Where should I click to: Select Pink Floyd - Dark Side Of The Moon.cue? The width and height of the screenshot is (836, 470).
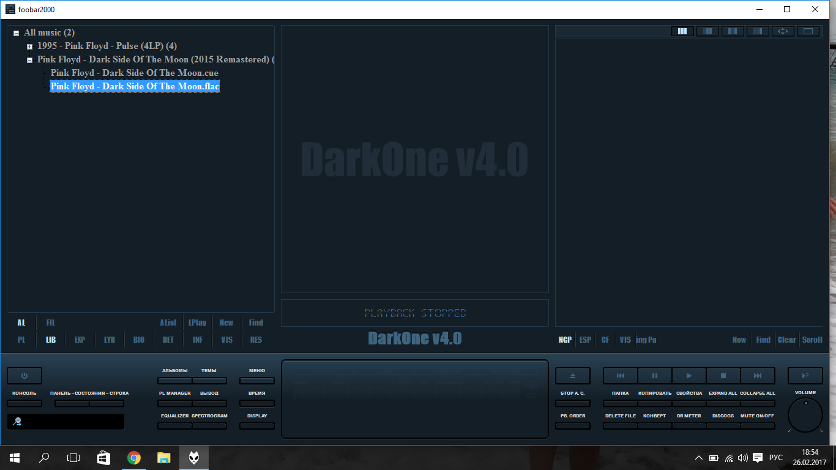click(135, 73)
